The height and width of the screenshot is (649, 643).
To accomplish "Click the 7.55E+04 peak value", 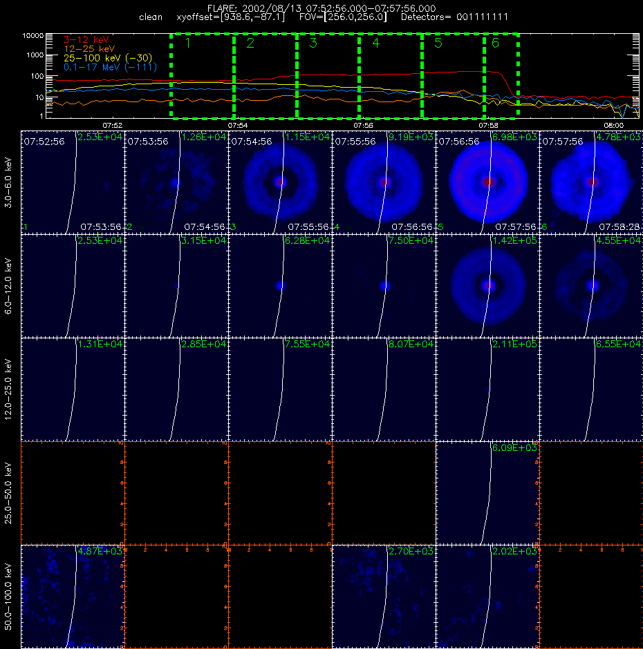I will tap(307, 344).
